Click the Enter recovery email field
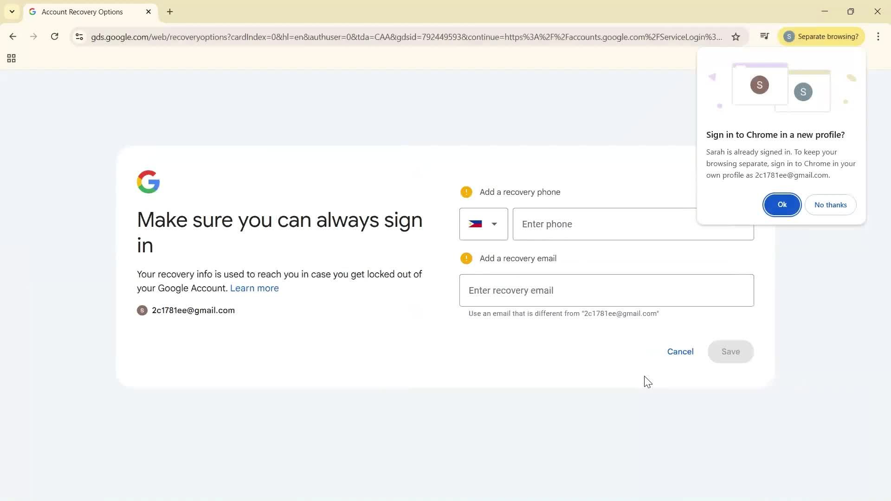The image size is (891, 501). 607,290
